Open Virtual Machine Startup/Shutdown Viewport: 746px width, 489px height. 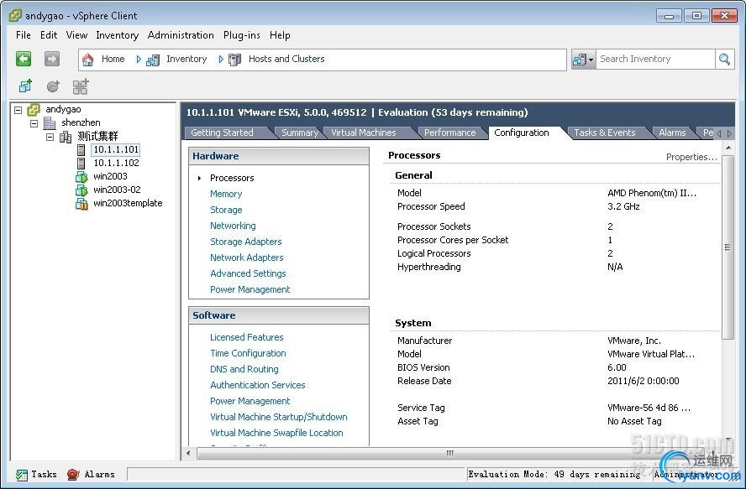[279, 417]
